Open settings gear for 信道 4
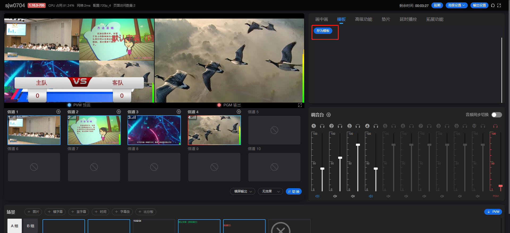This screenshot has height=233, width=510. click(239, 112)
